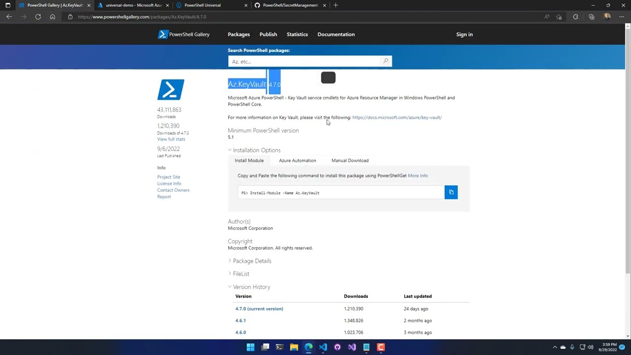Open View full stats link

[x=171, y=139]
